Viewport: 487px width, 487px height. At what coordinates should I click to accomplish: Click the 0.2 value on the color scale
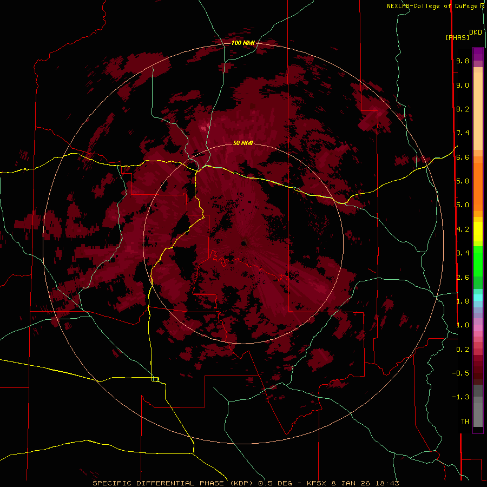tap(463, 350)
